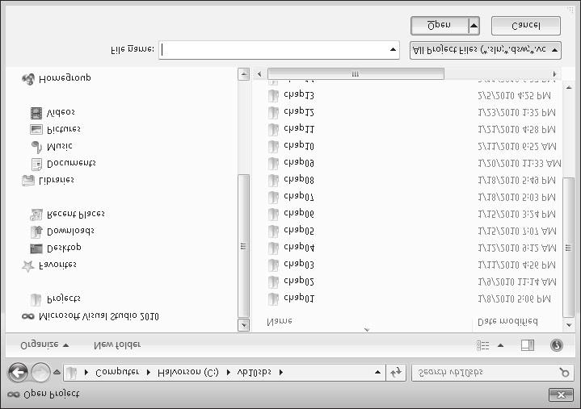Click the Downloads icon

point(36,232)
